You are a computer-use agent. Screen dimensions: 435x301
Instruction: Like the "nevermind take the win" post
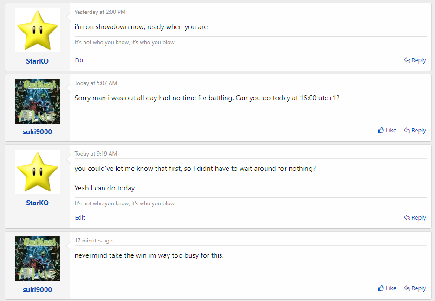coord(387,288)
